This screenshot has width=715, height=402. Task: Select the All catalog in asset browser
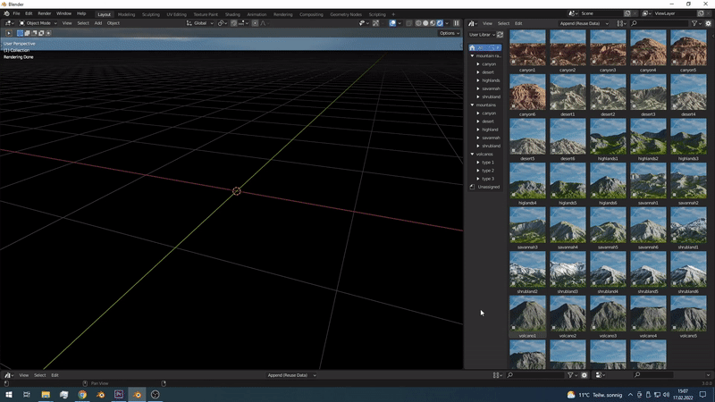484,47
